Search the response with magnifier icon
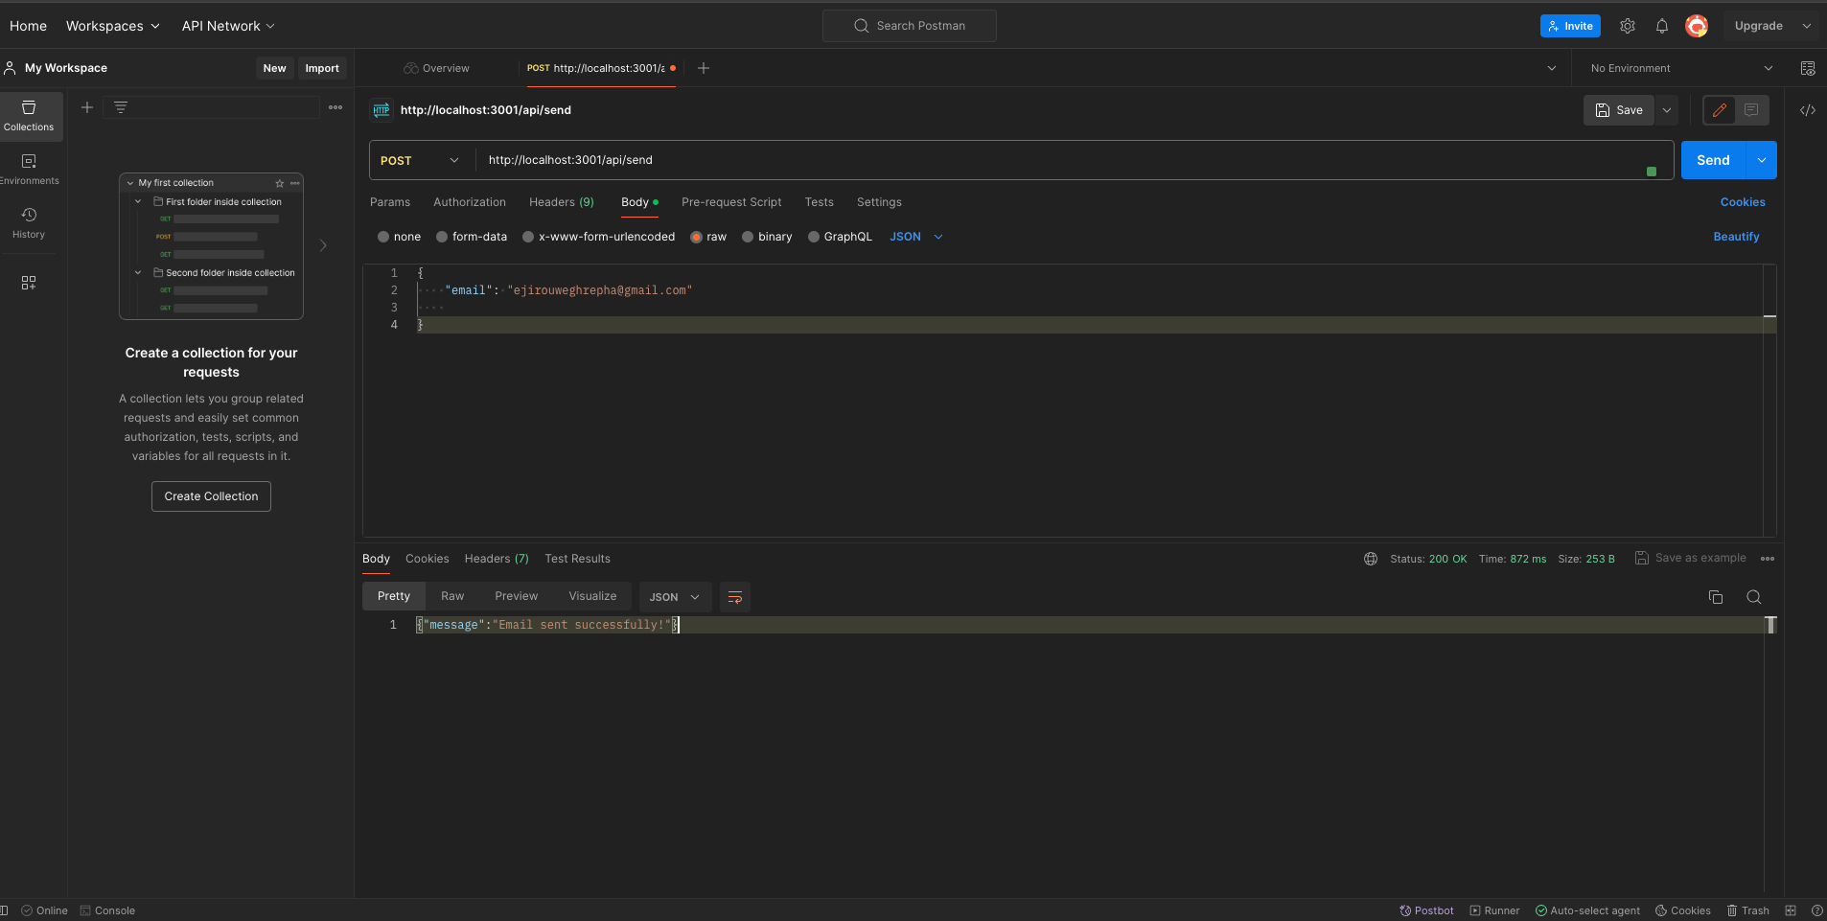This screenshot has width=1827, height=921. click(x=1754, y=597)
